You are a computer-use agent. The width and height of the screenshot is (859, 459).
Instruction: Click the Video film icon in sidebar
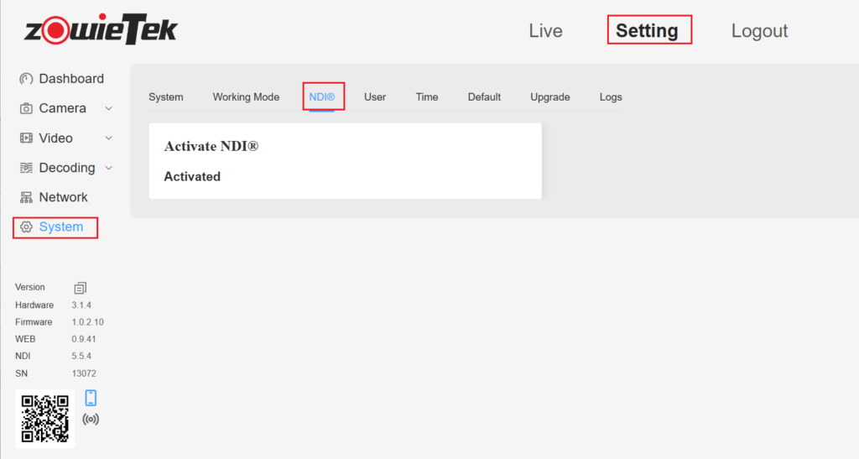click(26, 138)
